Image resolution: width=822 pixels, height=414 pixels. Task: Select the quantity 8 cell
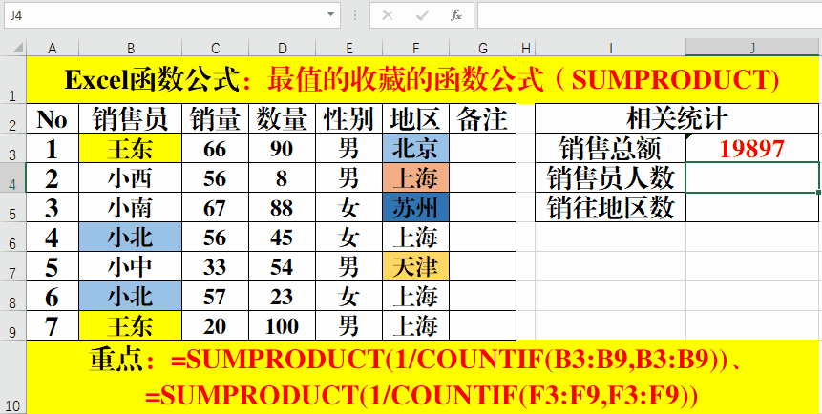pos(282,177)
